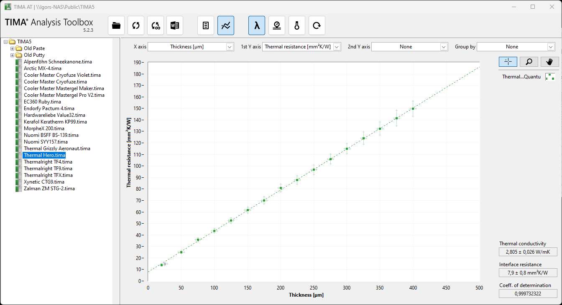Expand the Old Paste folder
The height and width of the screenshot is (305, 562).
pos(12,48)
